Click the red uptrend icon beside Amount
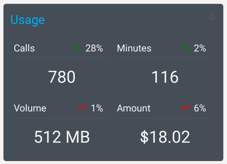This screenshot has height=164, width=227. 185,108
